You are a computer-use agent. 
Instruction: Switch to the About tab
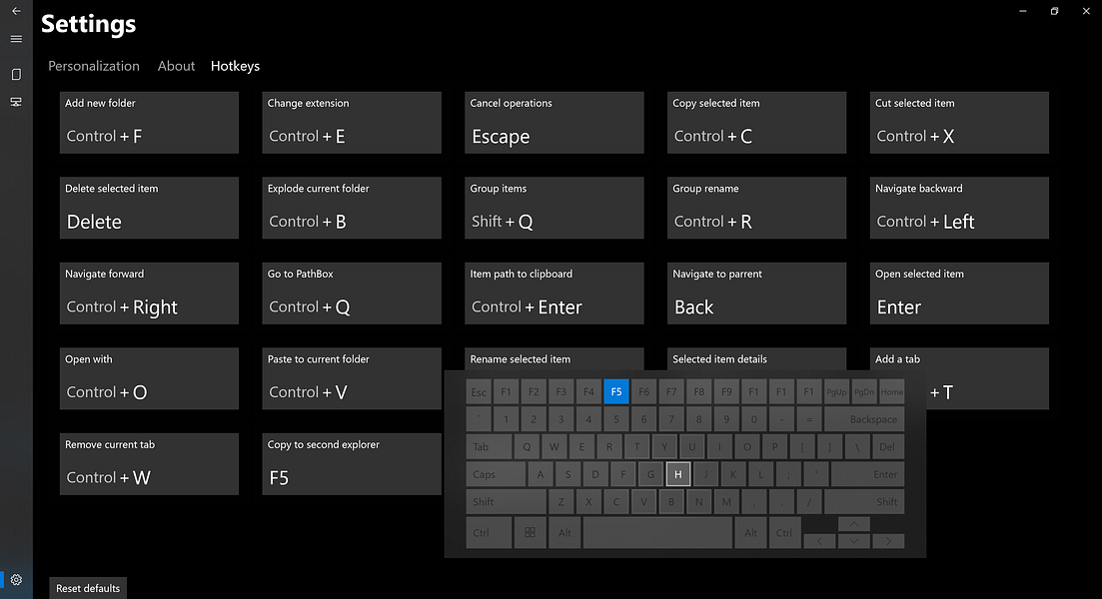point(176,66)
